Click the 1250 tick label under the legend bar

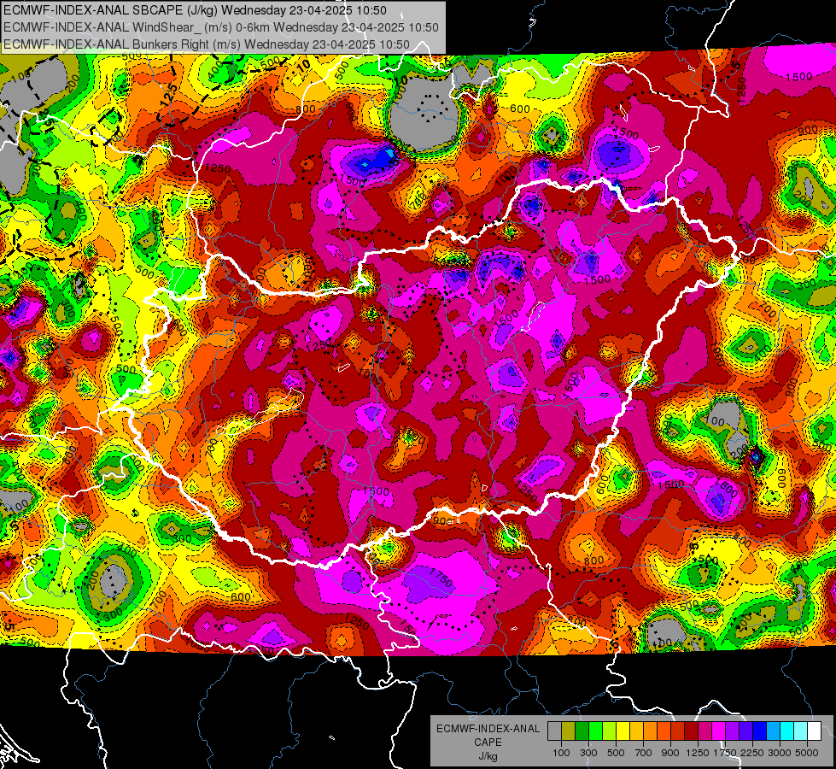(x=698, y=753)
